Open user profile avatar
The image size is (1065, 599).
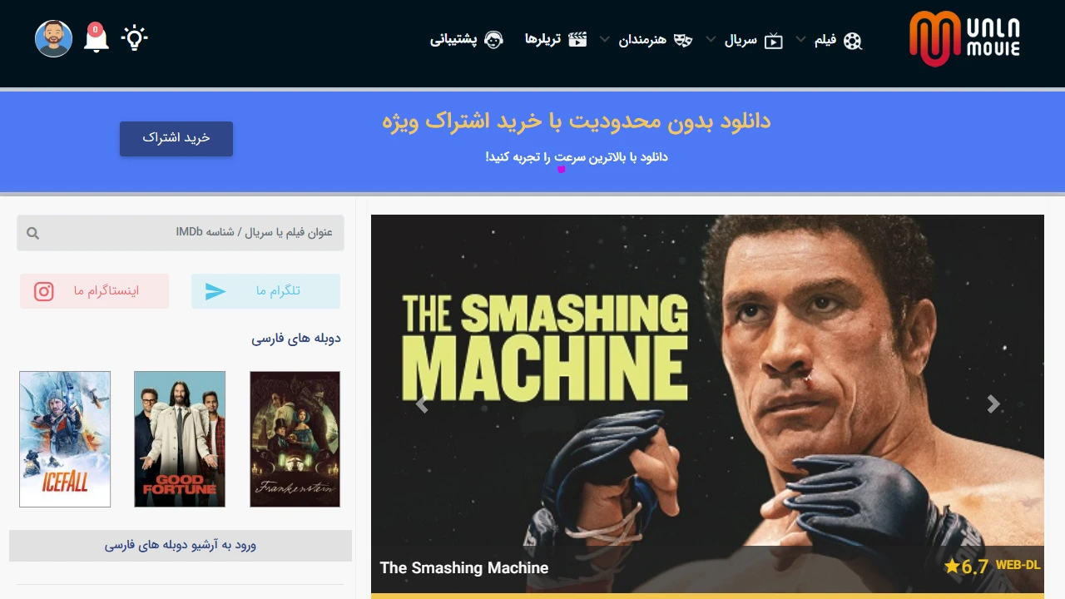click(x=54, y=38)
